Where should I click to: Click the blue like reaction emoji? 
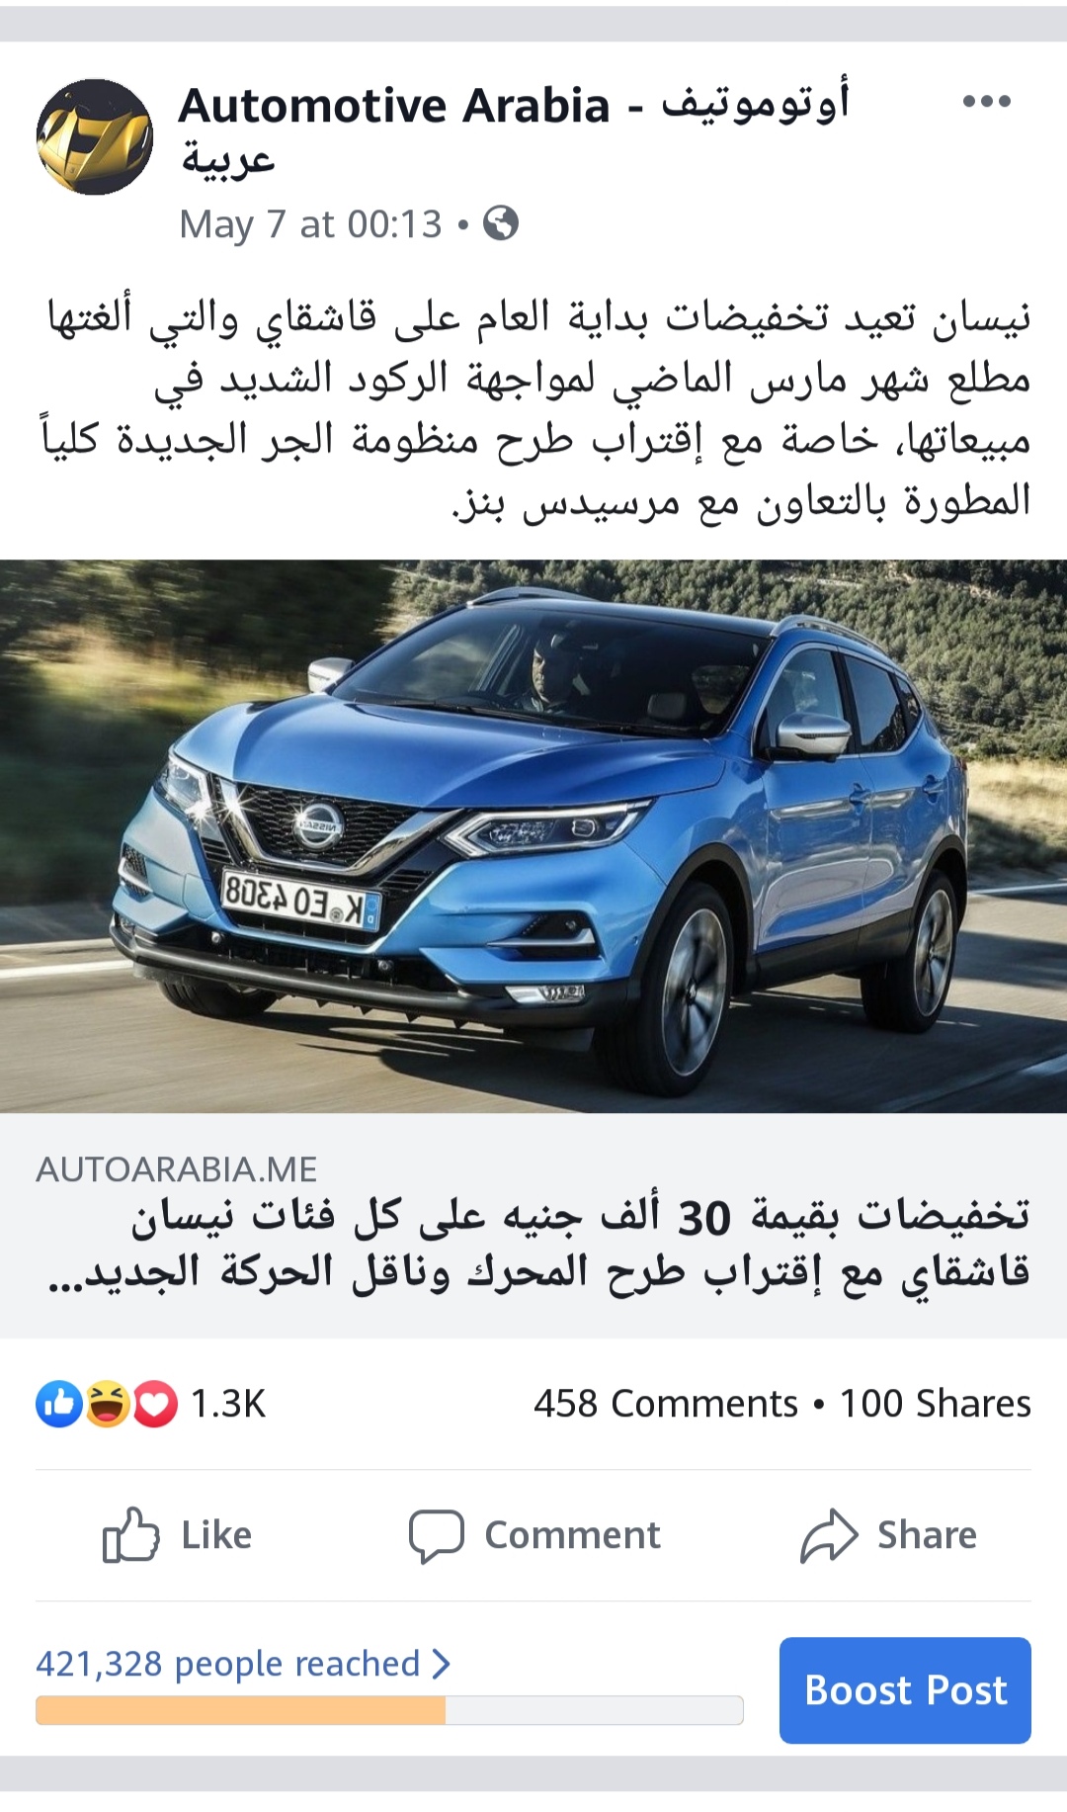[59, 1404]
